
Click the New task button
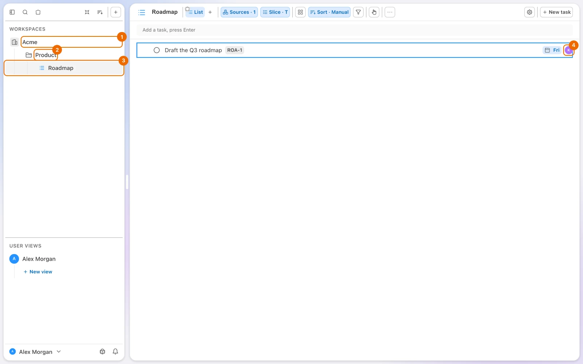click(x=556, y=12)
